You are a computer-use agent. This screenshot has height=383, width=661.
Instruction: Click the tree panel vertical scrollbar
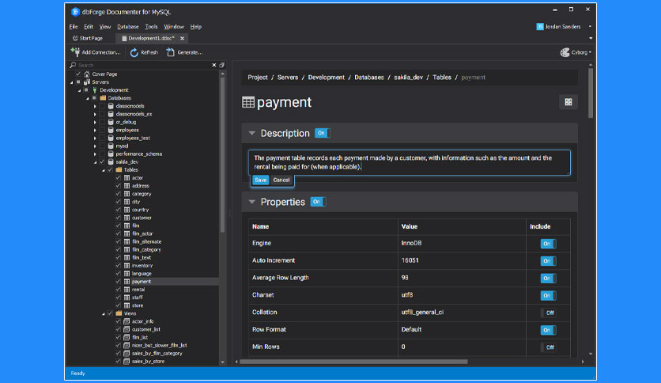pyautogui.click(x=222, y=154)
